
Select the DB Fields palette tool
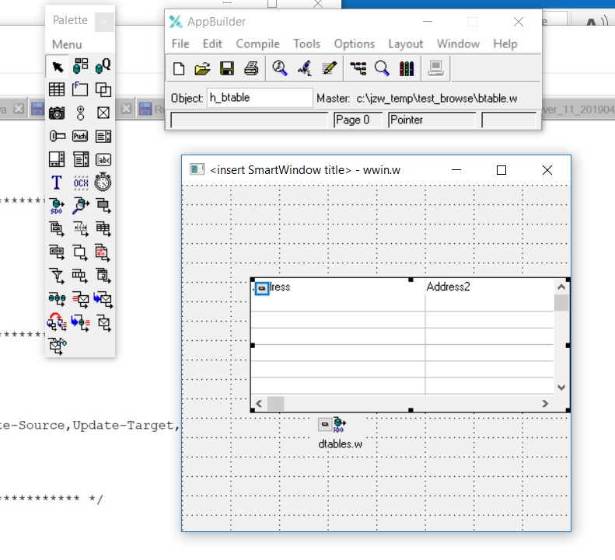[80, 66]
